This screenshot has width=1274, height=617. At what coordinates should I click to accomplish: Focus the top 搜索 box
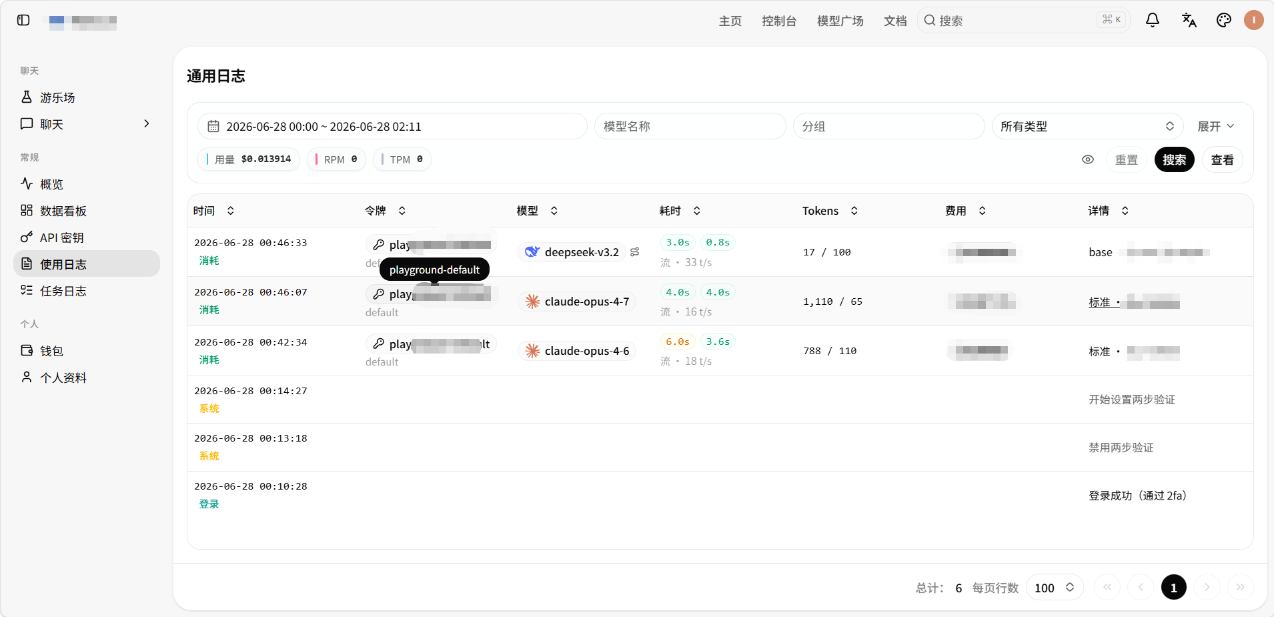tap(1024, 20)
